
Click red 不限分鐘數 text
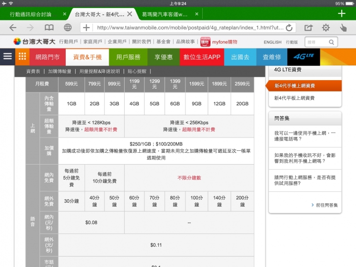(x=189, y=178)
